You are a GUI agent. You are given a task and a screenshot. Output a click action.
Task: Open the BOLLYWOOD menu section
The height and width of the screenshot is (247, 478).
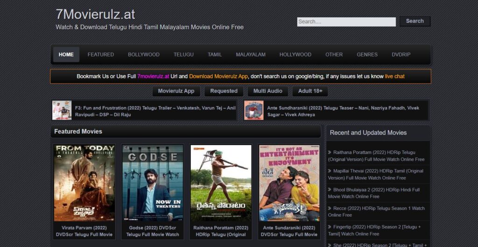pos(144,55)
